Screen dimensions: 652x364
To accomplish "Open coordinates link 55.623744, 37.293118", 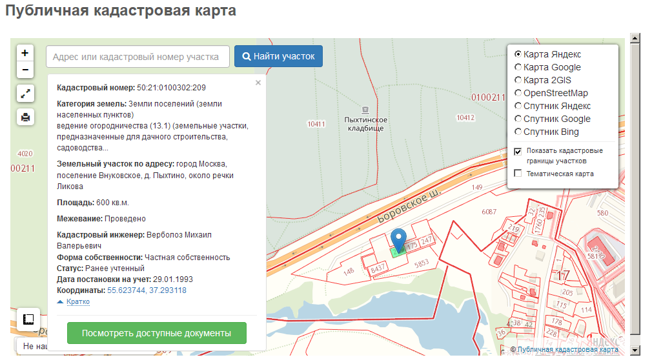I will click(147, 290).
